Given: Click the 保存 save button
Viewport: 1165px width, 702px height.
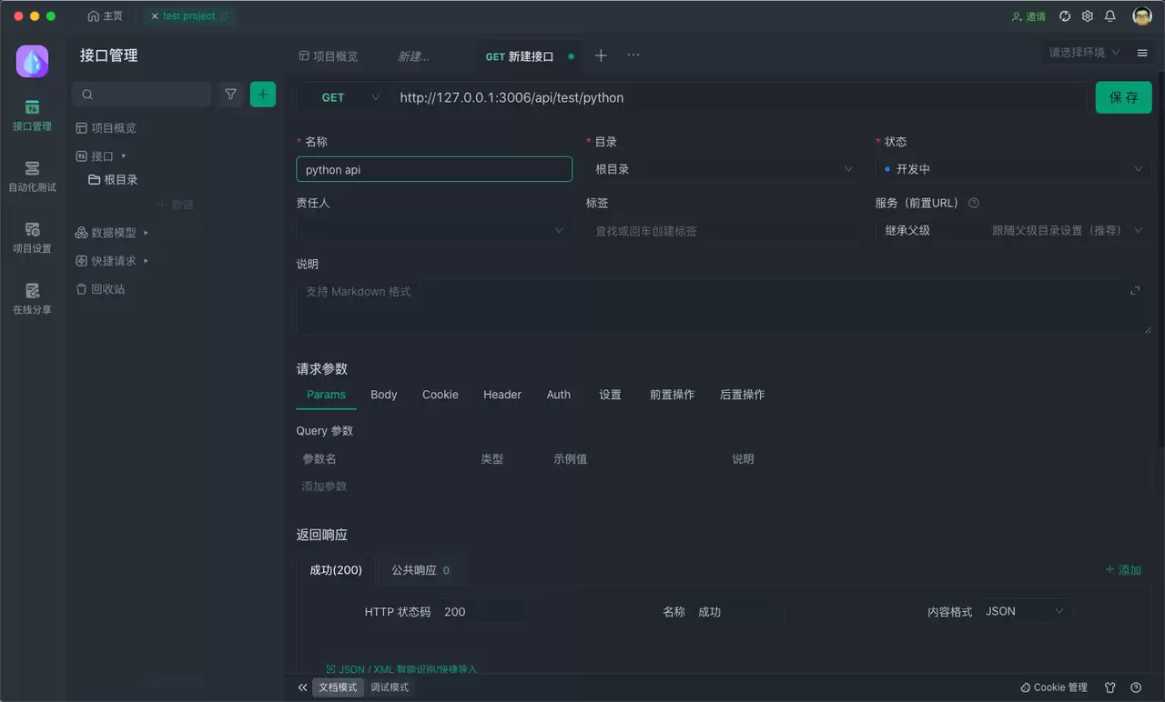Looking at the screenshot, I should coord(1124,97).
